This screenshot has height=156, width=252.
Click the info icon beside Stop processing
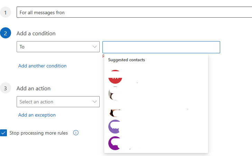(x=76, y=132)
